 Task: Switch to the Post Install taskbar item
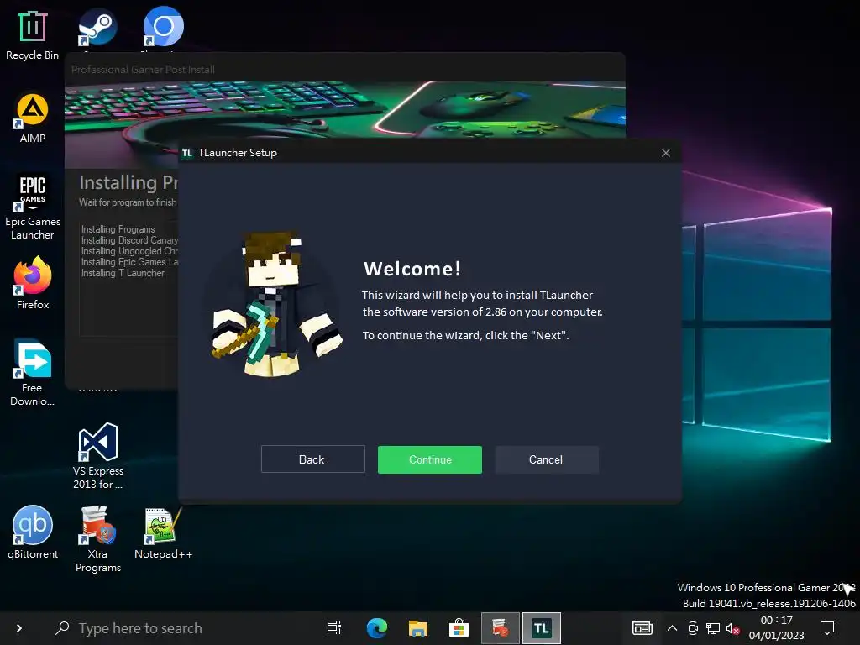(x=501, y=628)
